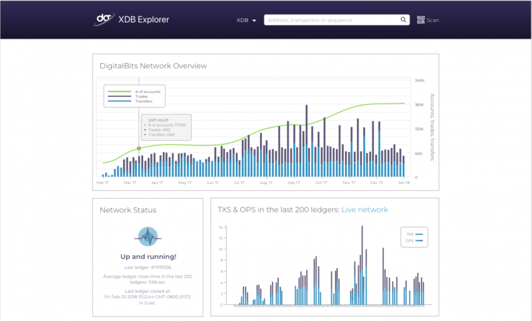The height and width of the screenshot is (322, 532).
Task: Expand the XDB network dropdown
Action: click(x=246, y=21)
